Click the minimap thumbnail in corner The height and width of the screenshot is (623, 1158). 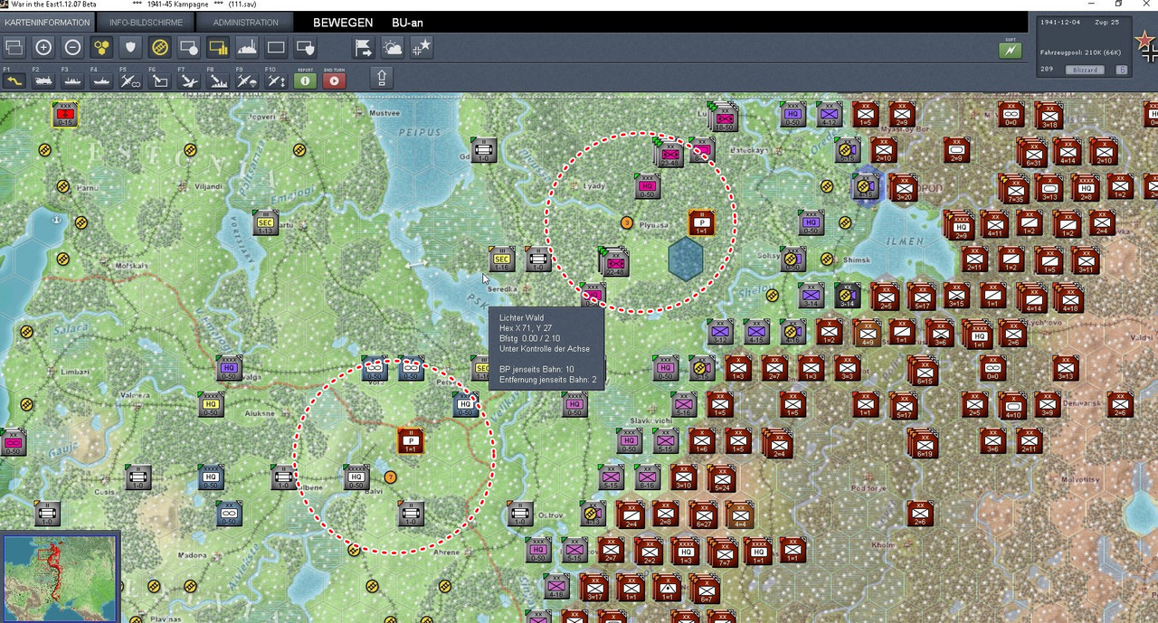tap(60, 578)
